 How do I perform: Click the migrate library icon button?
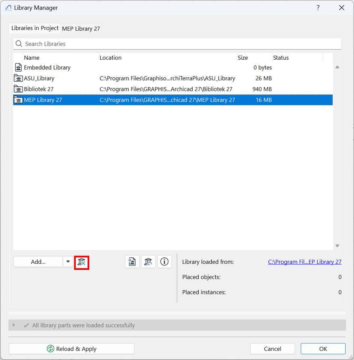coord(132,262)
